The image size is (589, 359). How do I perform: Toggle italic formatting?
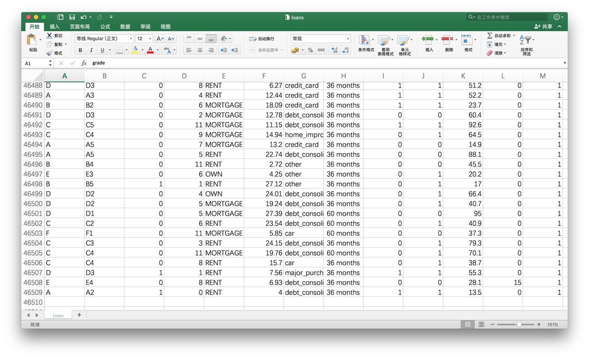tap(91, 50)
